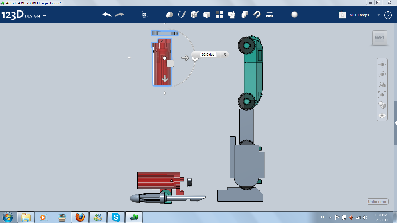Open the Combine tool
This screenshot has height=223, width=397.
[244, 15]
